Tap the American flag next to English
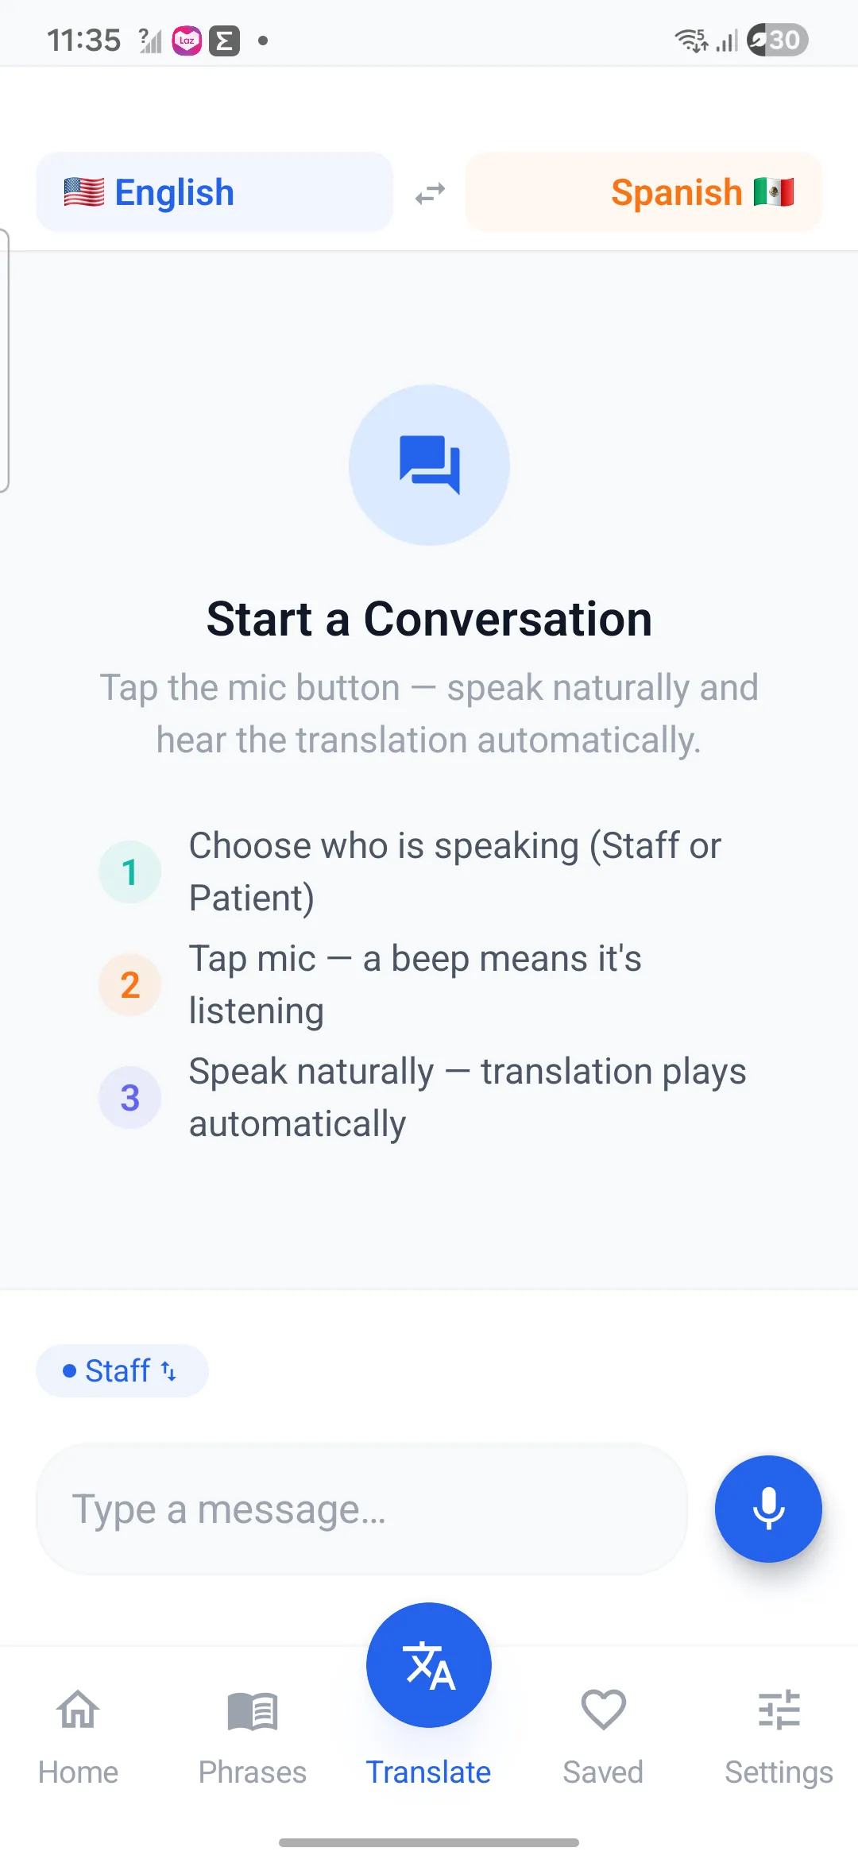 [x=83, y=191]
